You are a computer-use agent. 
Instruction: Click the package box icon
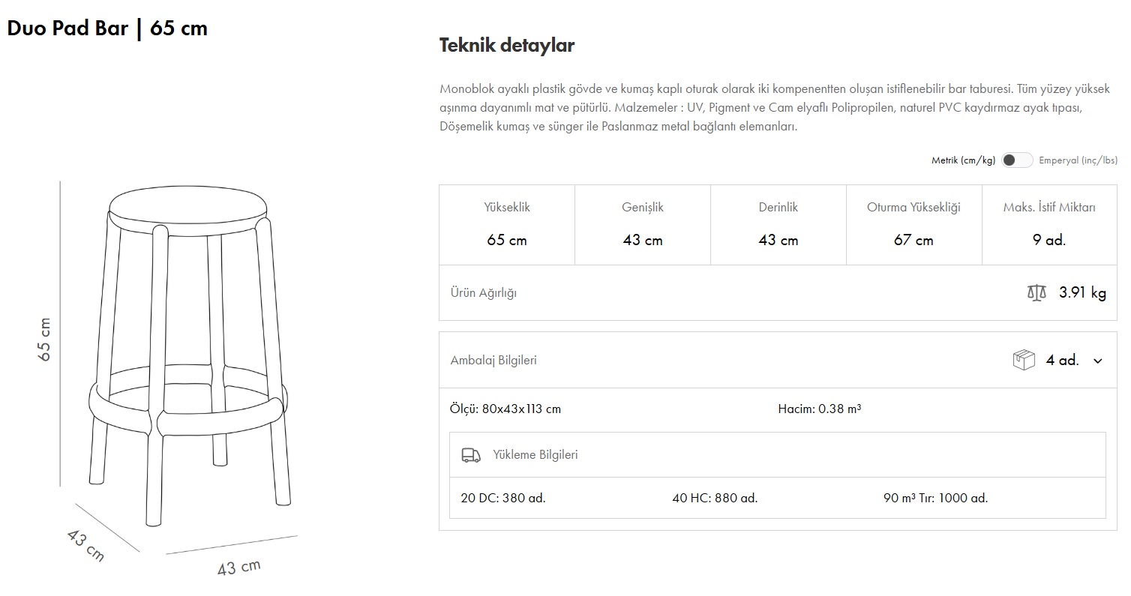point(1024,360)
